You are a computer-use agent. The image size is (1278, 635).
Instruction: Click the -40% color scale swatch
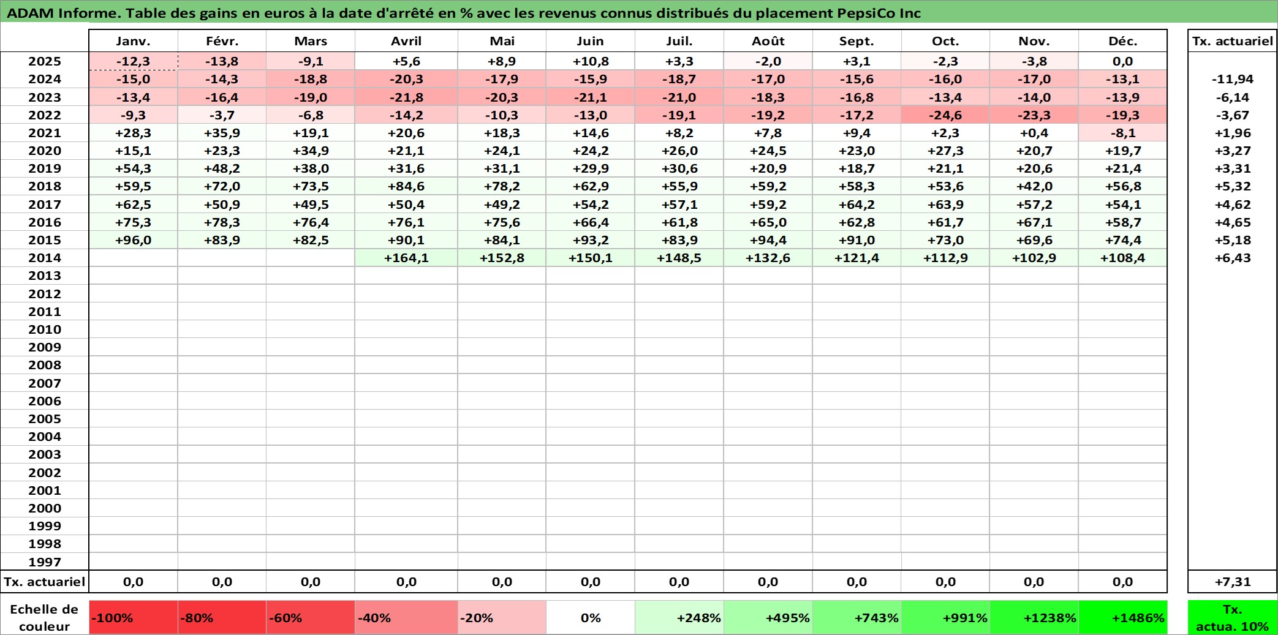coord(406,617)
